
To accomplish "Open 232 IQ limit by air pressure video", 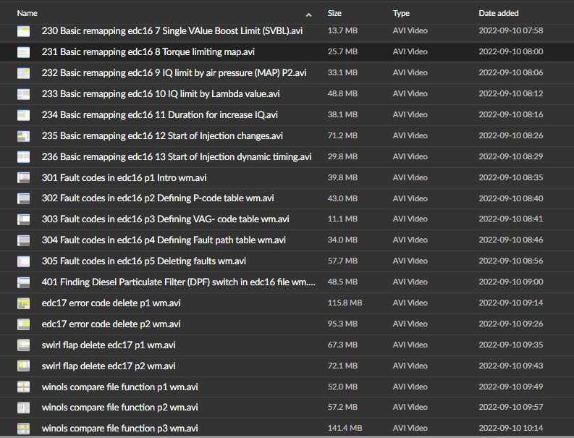I will pyautogui.click(x=174, y=73).
